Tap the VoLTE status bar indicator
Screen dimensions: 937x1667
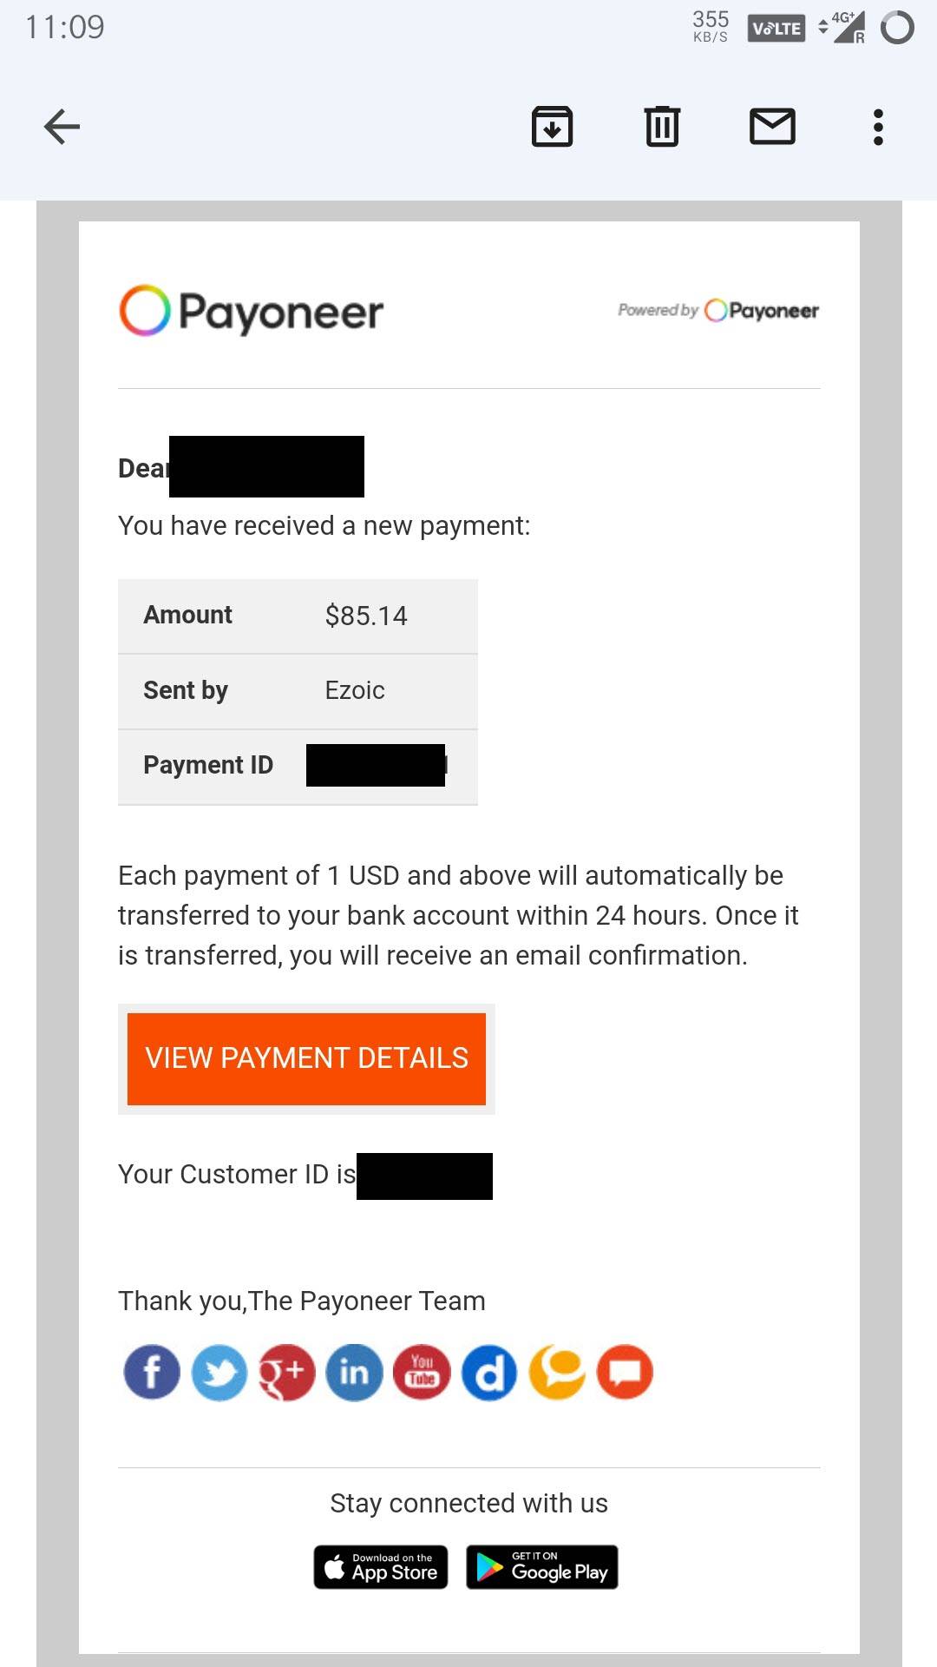[776, 29]
